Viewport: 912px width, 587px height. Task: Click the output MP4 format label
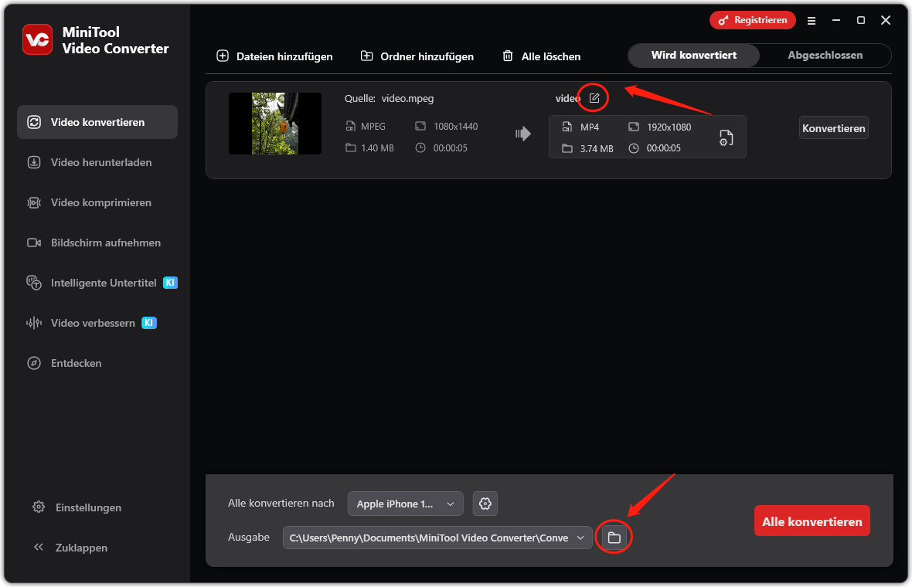[589, 127]
